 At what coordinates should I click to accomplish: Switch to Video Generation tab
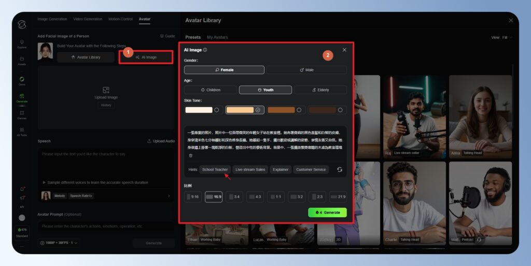tap(88, 19)
